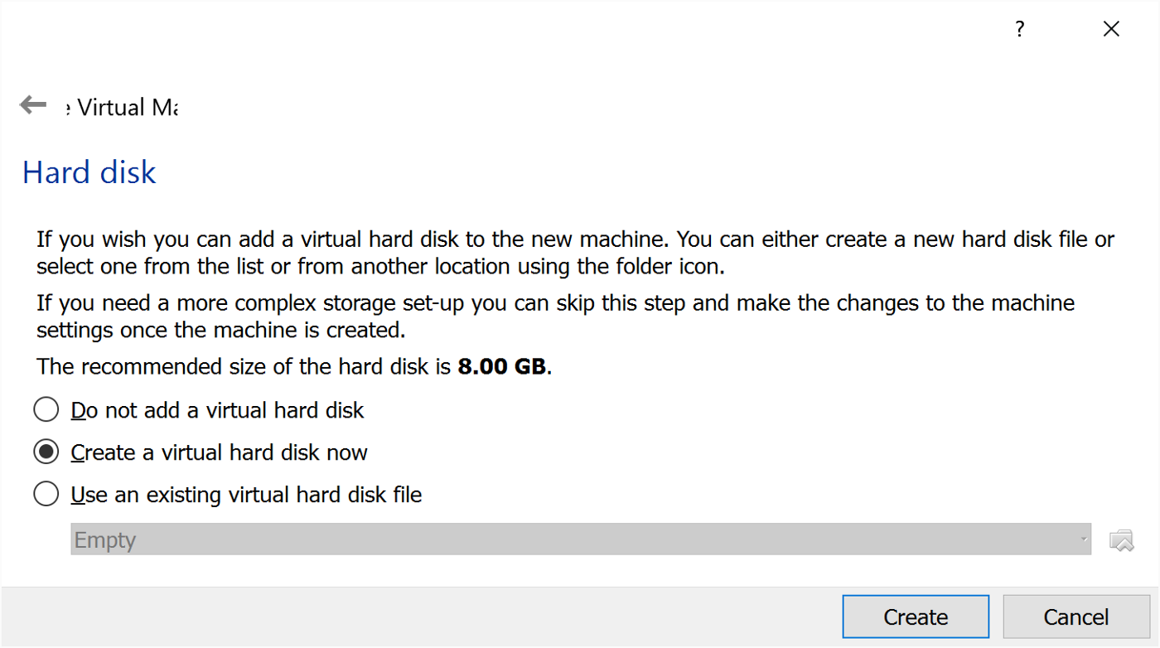Image resolution: width=1160 pixels, height=648 pixels.
Task: Click the 'Do not add a virtual hard disk' label text
Action: [x=218, y=410]
